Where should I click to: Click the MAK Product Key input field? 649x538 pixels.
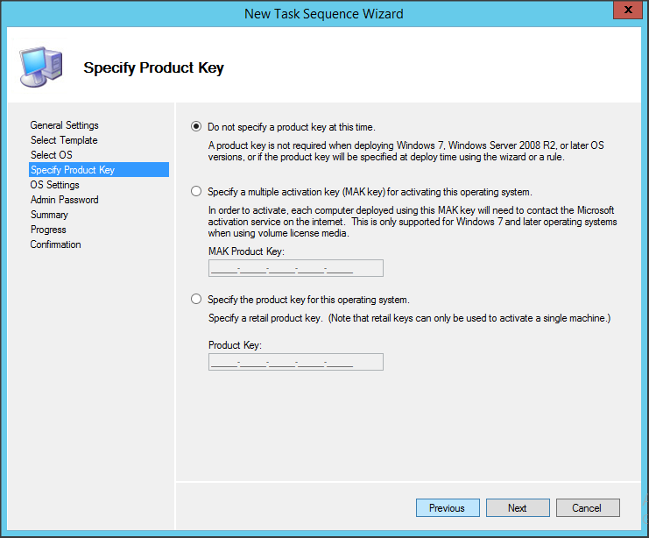click(x=295, y=269)
